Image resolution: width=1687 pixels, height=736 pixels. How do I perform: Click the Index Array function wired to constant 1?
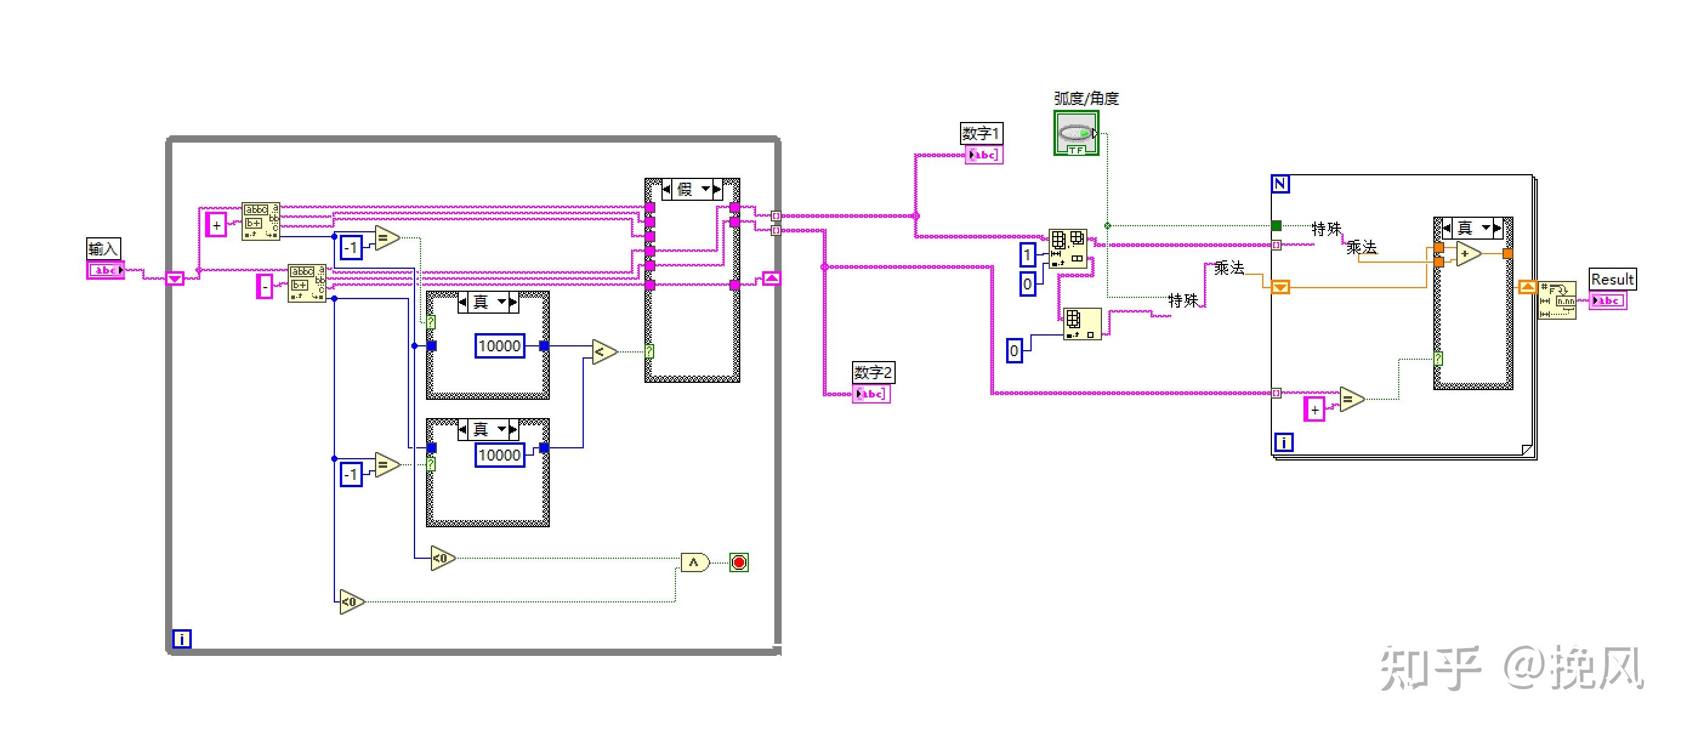(1067, 248)
